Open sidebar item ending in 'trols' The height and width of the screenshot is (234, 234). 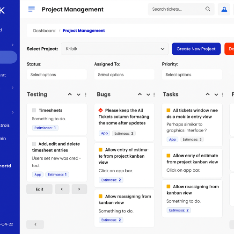point(5,125)
